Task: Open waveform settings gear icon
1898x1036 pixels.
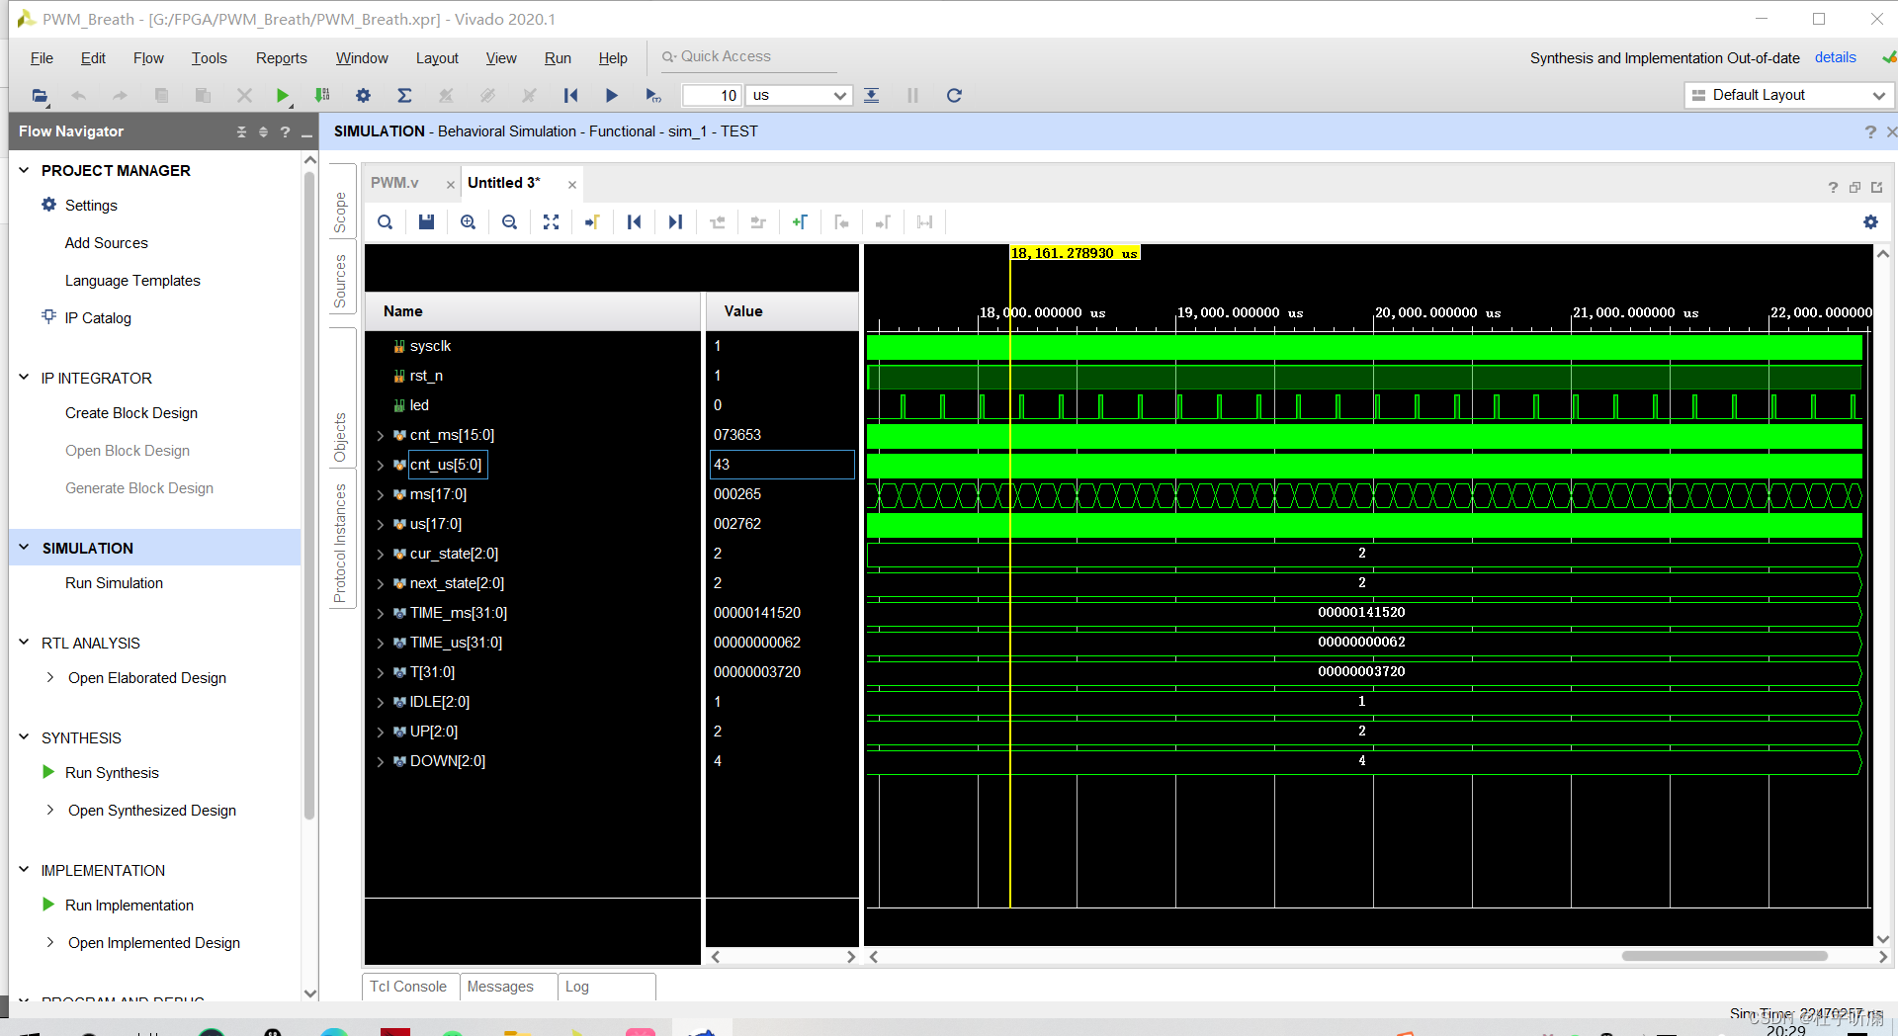Action: [1870, 222]
